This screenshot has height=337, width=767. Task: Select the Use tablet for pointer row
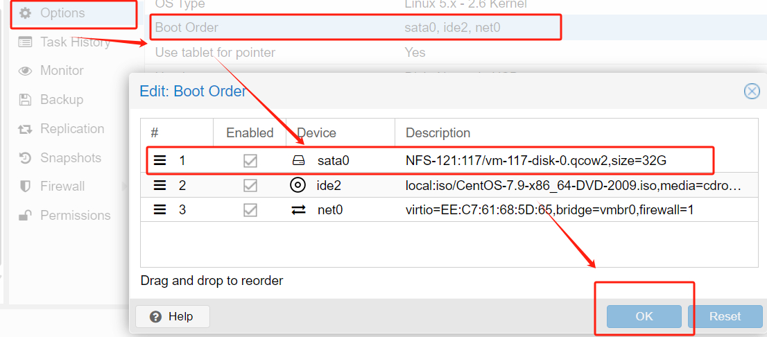(x=456, y=52)
